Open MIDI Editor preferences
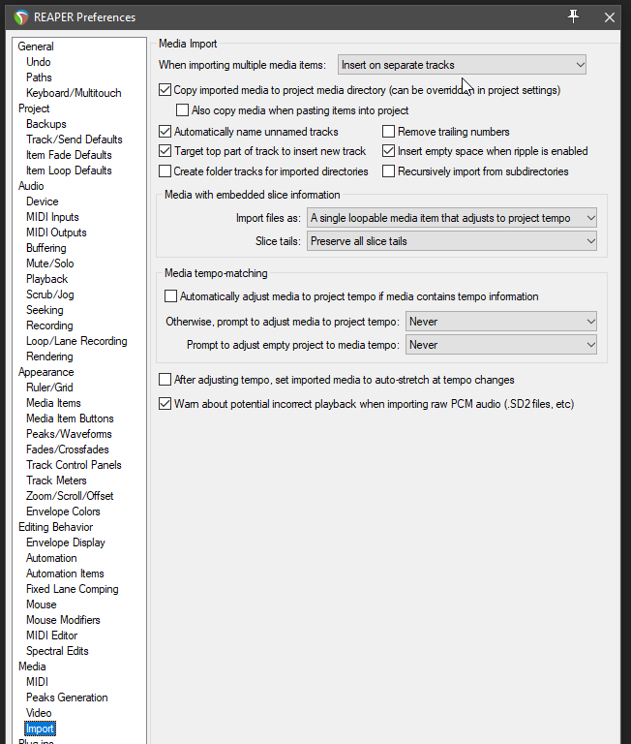631x744 pixels. [51, 635]
